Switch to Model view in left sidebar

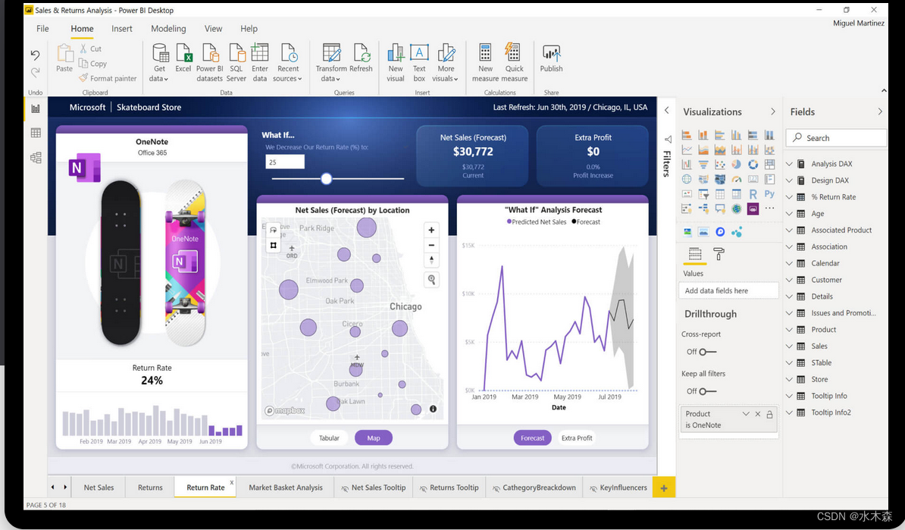coord(36,158)
